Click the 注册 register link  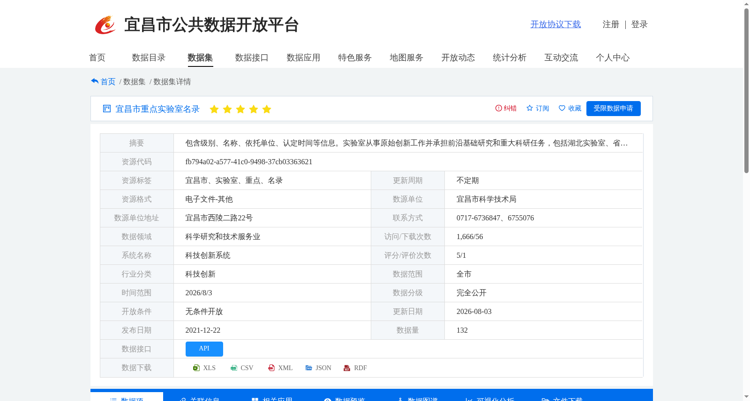(611, 24)
